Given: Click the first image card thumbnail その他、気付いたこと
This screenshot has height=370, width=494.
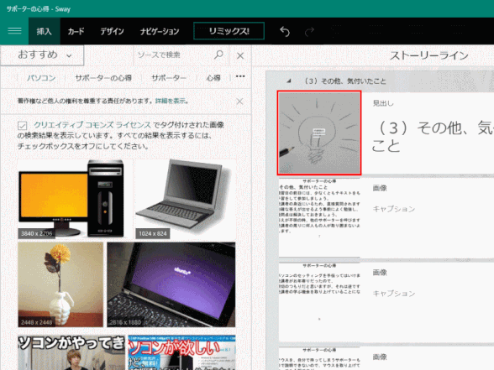Looking at the screenshot, I should pyautogui.click(x=319, y=217).
